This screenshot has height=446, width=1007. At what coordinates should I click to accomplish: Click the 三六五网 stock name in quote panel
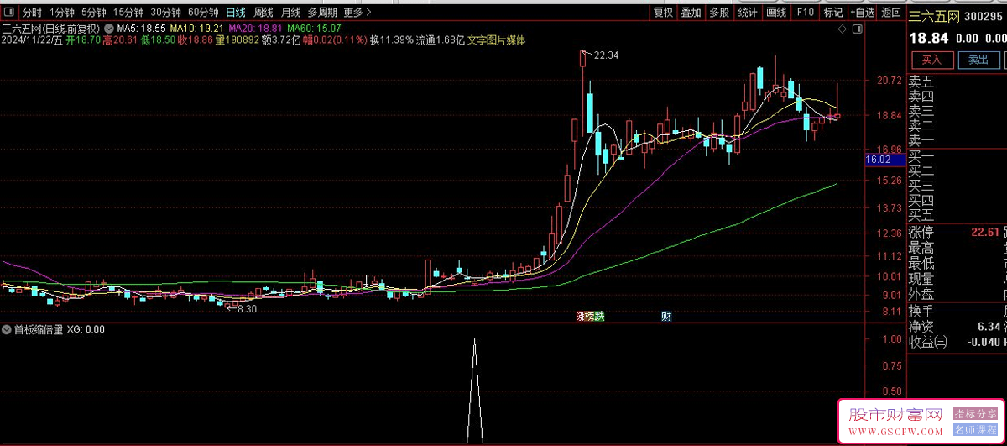(934, 15)
